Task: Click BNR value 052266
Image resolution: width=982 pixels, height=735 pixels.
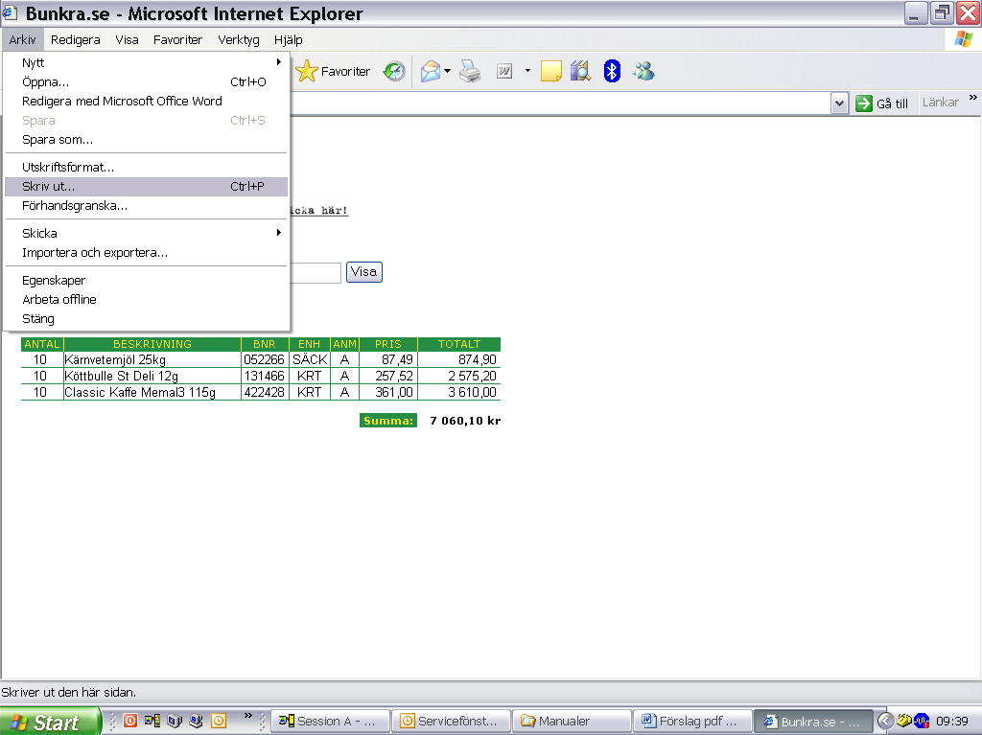Action: point(265,360)
